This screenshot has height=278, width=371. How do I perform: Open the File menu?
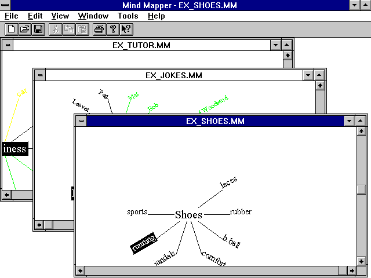click(11, 16)
